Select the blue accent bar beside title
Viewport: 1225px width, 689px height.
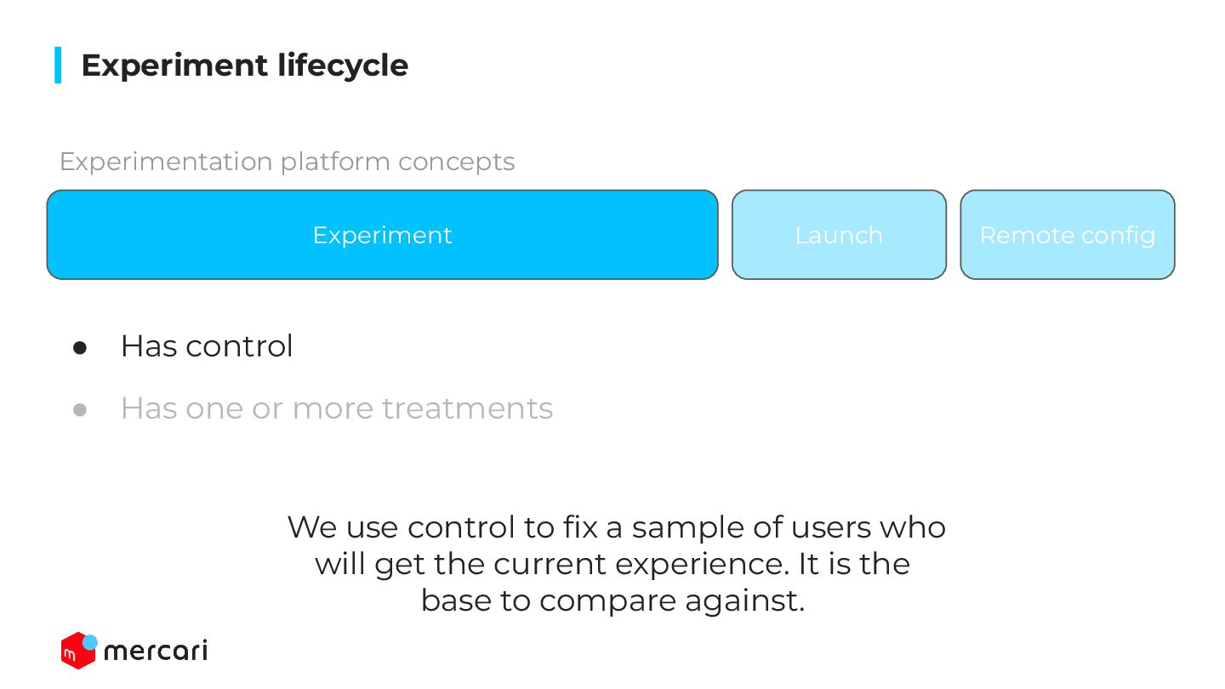(58, 65)
